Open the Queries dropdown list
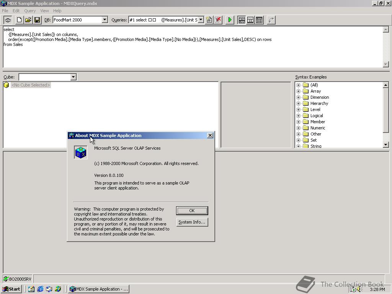Viewport: 392px width, 294px height. 201,20
